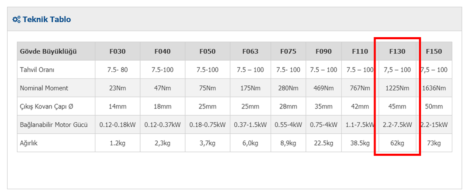Click the 0.12-0.18kW motor power cell
The height and width of the screenshot is (196, 469).
(x=117, y=125)
